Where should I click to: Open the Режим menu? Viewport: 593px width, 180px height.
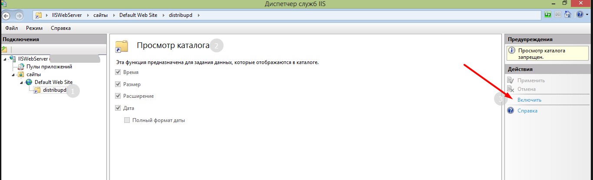[34, 28]
